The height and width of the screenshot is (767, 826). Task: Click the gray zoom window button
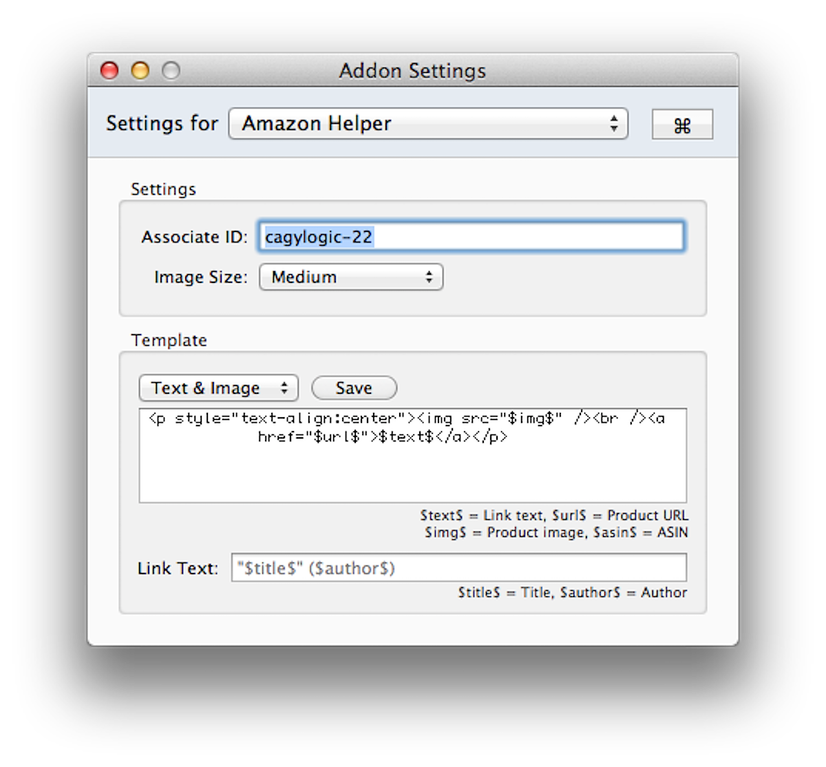click(x=171, y=70)
